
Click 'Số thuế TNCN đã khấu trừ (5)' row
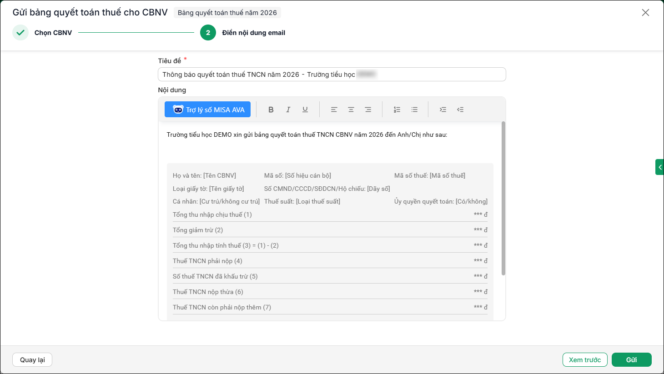click(x=330, y=276)
